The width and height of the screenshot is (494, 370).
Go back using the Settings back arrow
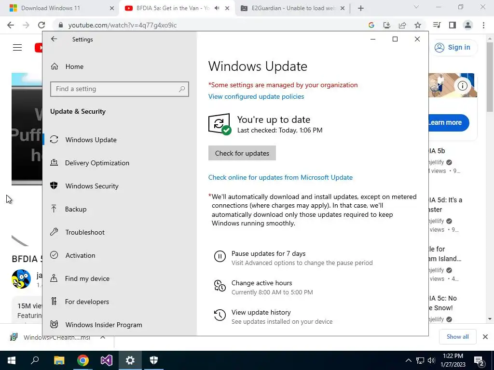click(x=54, y=39)
